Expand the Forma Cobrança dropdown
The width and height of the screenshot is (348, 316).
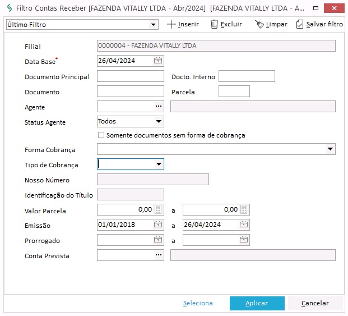[x=330, y=149]
